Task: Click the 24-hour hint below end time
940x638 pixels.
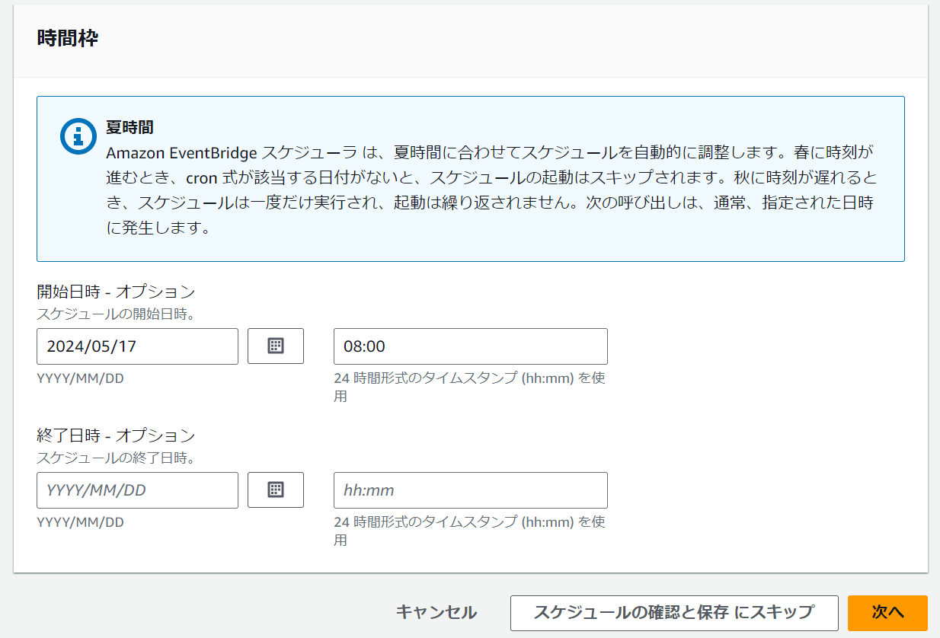Action: click(x=470, y=531)
